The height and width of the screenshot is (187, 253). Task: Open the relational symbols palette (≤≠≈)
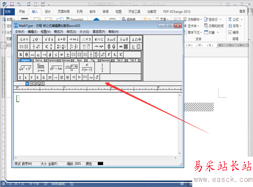(x=24, y=39)
